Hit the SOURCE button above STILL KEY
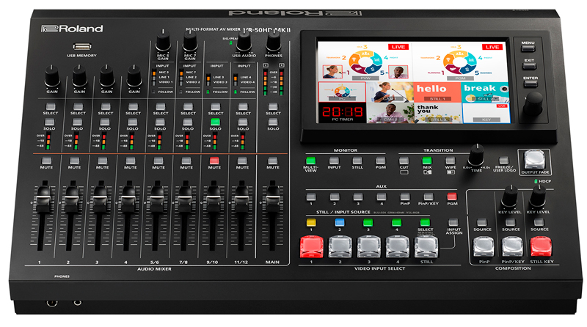 [x=539, y=223]
